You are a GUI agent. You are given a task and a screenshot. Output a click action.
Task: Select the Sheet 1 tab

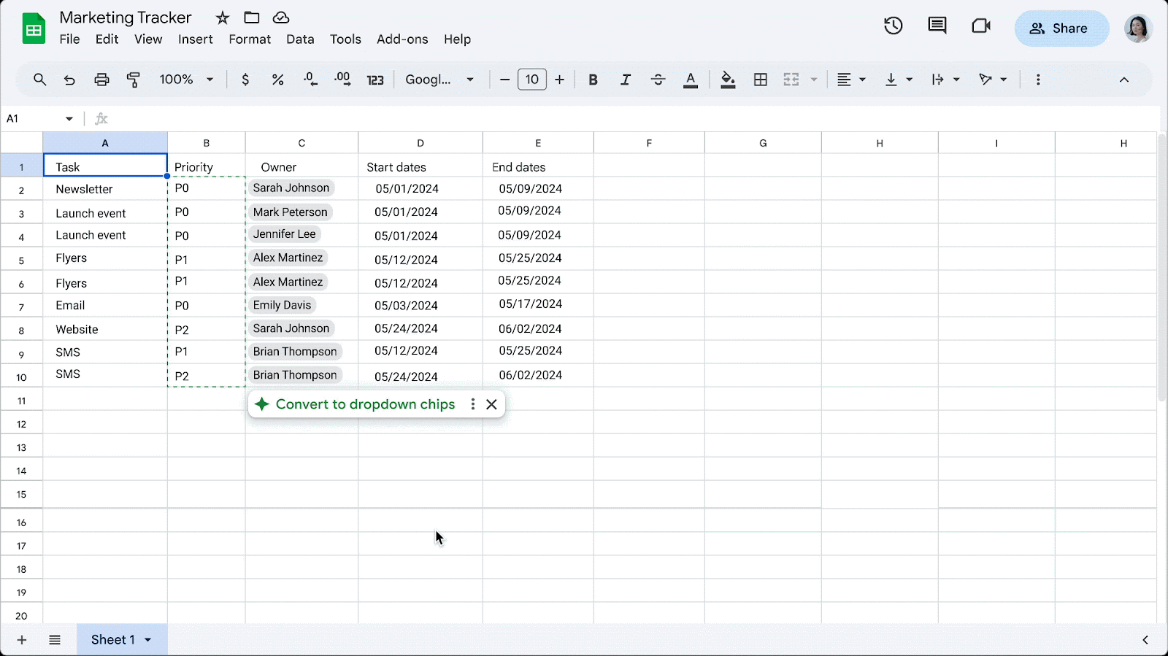122,640
